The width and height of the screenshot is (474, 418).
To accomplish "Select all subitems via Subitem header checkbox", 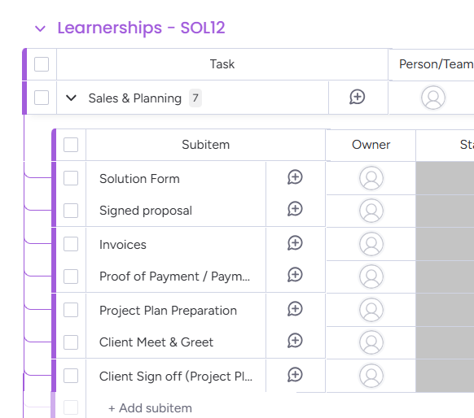I will pyautogui.click(x=71, y=145).
